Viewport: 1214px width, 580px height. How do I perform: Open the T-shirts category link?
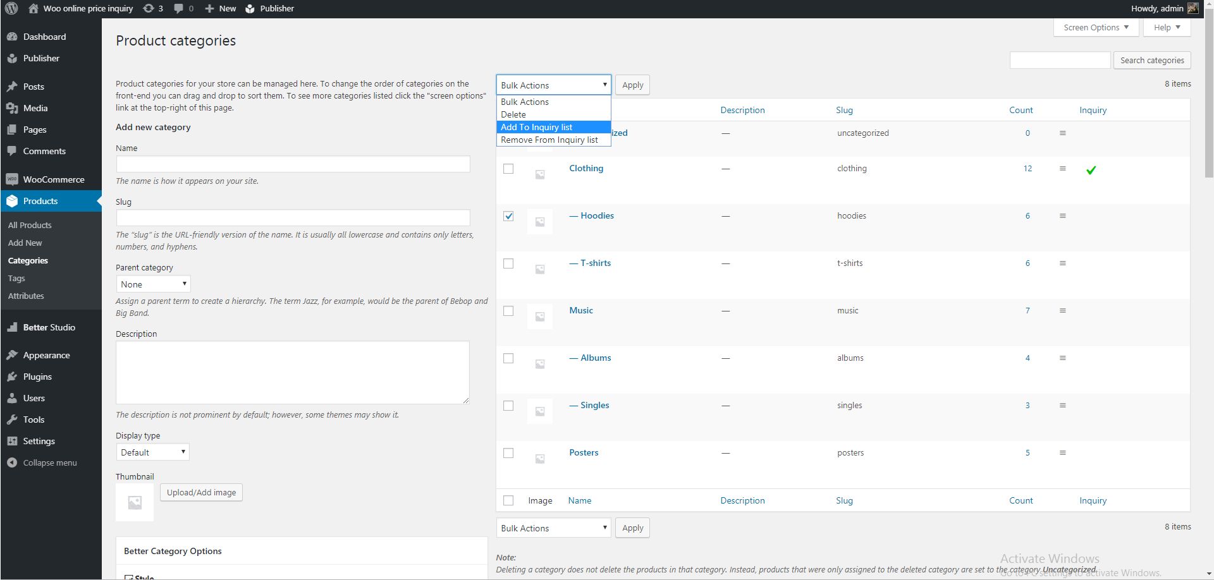(x=595, y=263)
